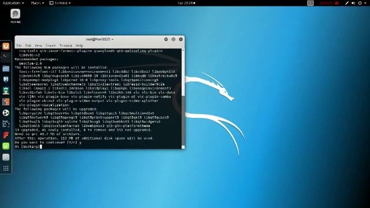Open the green Leafpad editor icon

(x=6, y=146)
